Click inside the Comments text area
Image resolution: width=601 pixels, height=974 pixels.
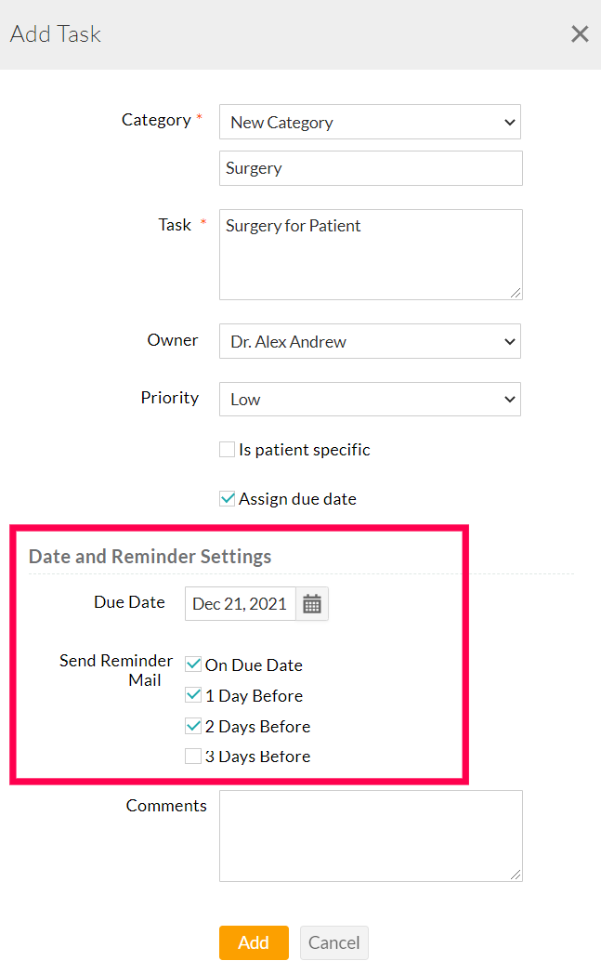click(x=370, y=835)
